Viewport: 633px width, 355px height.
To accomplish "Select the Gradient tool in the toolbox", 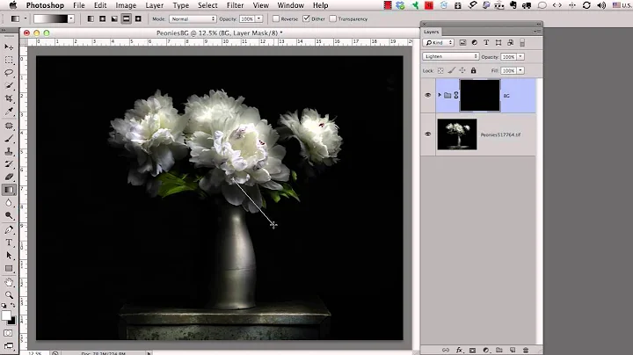I will (9, 189).
